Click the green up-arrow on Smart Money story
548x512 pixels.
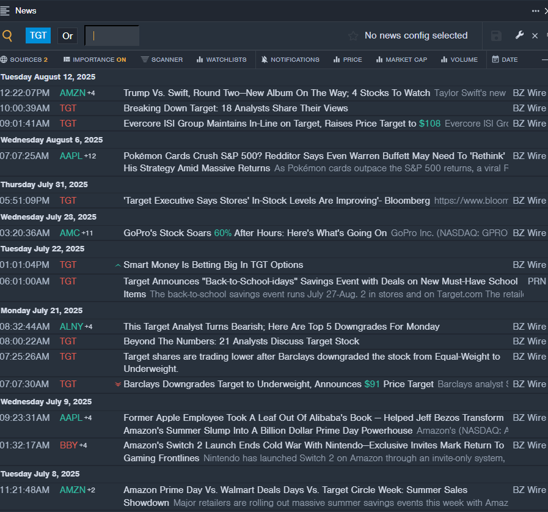(x=118, y=265)
